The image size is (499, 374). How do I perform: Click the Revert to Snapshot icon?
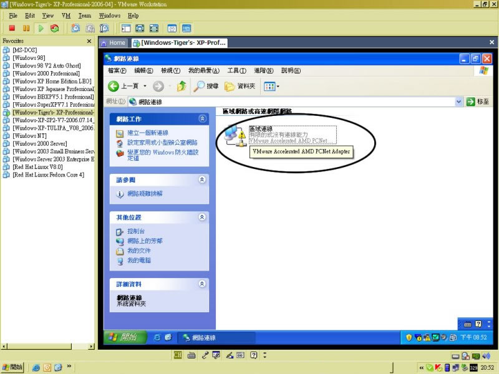[x=90, y=28]
